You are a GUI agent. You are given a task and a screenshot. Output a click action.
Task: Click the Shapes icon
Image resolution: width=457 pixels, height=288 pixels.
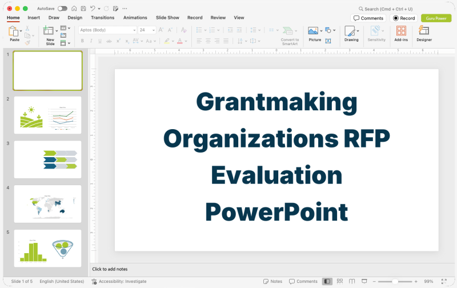328,30
